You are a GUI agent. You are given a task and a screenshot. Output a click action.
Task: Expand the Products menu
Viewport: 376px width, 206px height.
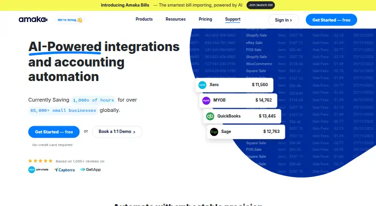tap(144, 19)
